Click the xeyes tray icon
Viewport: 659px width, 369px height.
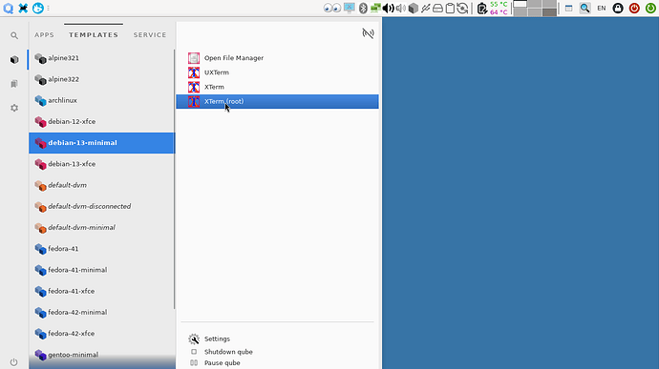(332, 8)
